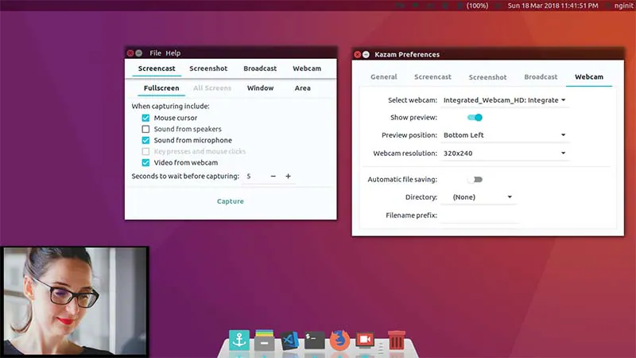Screen dimensions: 636x358
Task: Click the nginit user name in top panel
Action: (623, 6)
